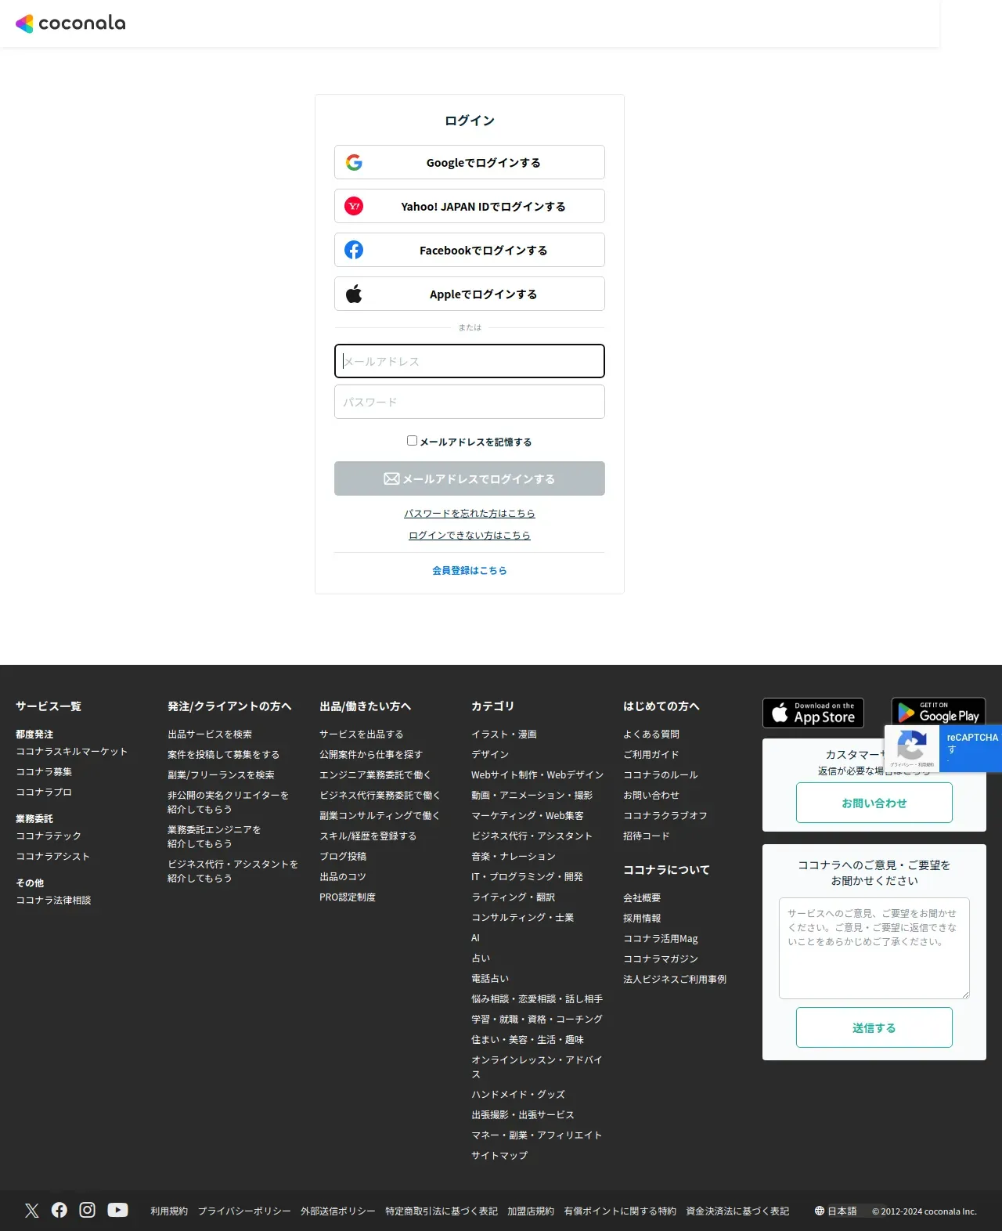Image resolution: width=1002 pixels, height=1231 pixels.
Task: Open 副業/フリーランスを検索 link
Action: [x=221, y=775]
